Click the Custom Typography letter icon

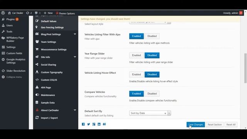point(37,72)
